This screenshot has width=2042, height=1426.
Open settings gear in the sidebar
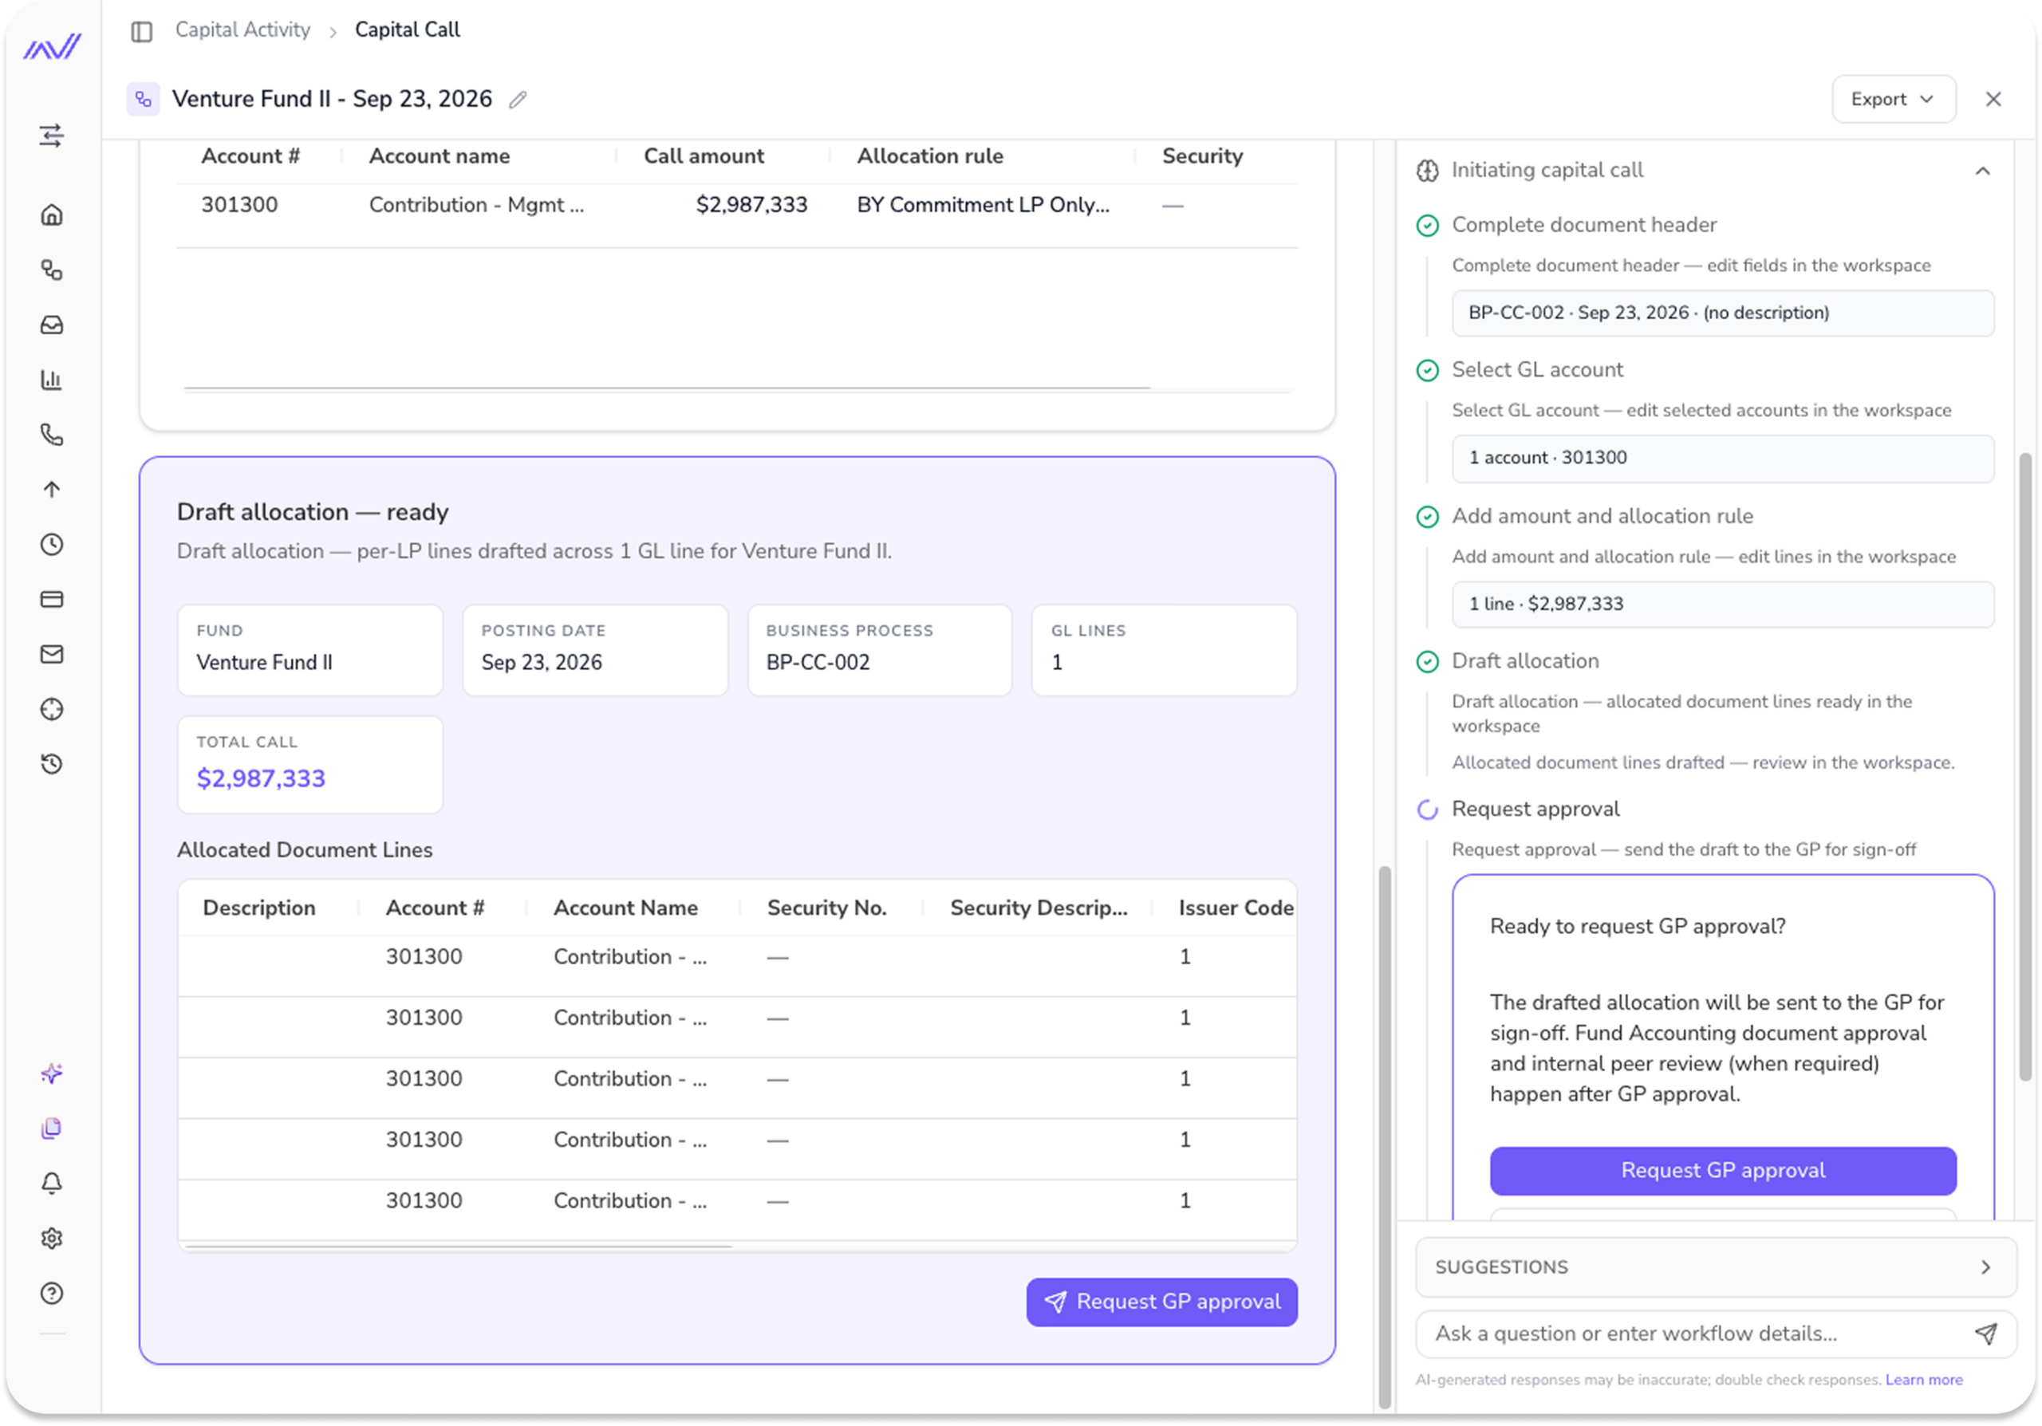click(x=52, y=1239)
